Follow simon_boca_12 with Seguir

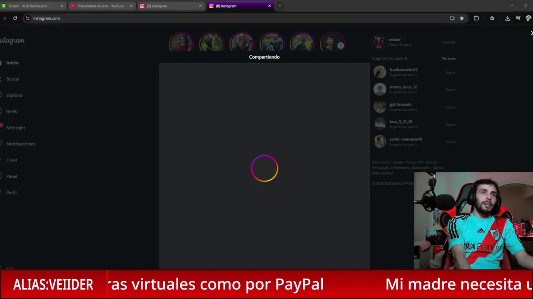pyautogui.click(x=450, y=90)
